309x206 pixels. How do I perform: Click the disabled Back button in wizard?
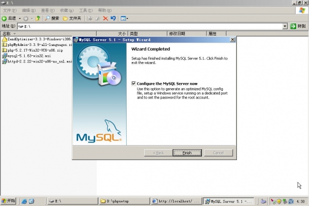point(159,153)
